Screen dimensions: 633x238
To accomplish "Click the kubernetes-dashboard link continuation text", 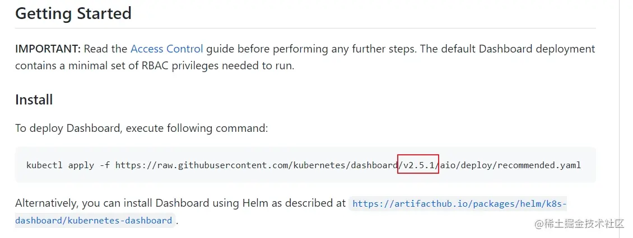I will [93, 221].
